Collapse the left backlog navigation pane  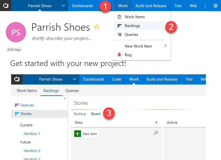tap(65, 99)
